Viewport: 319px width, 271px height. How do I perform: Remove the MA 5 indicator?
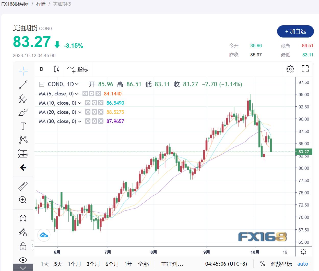(x=98, y=94)
